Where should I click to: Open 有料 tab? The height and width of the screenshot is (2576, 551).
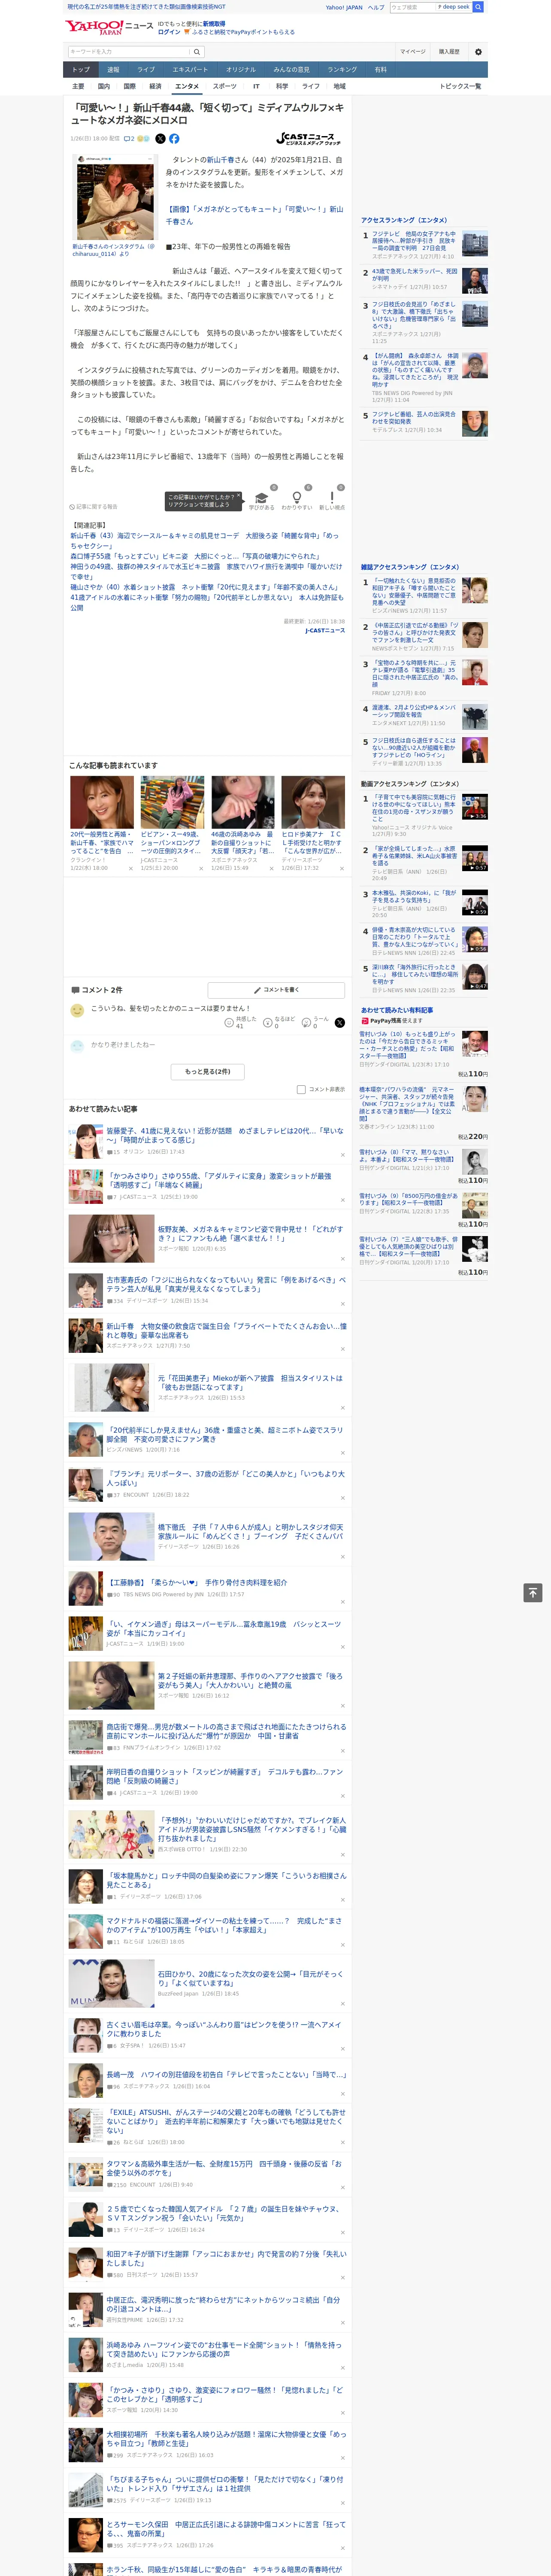pyautogui.click(x=380, y=70)
